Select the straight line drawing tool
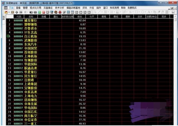 tap(99, 12)
